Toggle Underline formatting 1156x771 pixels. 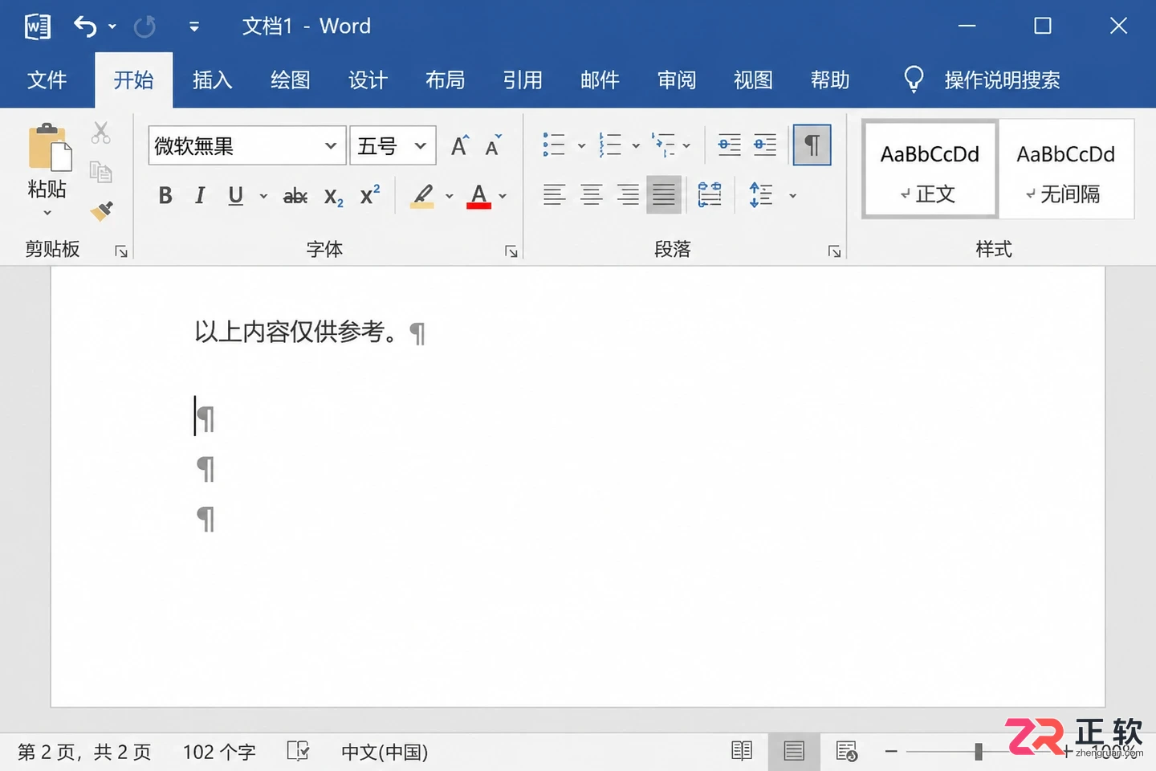pyautogui.click(x=235, y=195)
